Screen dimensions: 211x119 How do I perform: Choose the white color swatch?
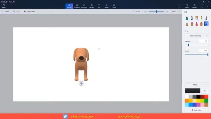click(x=187, y=97)
